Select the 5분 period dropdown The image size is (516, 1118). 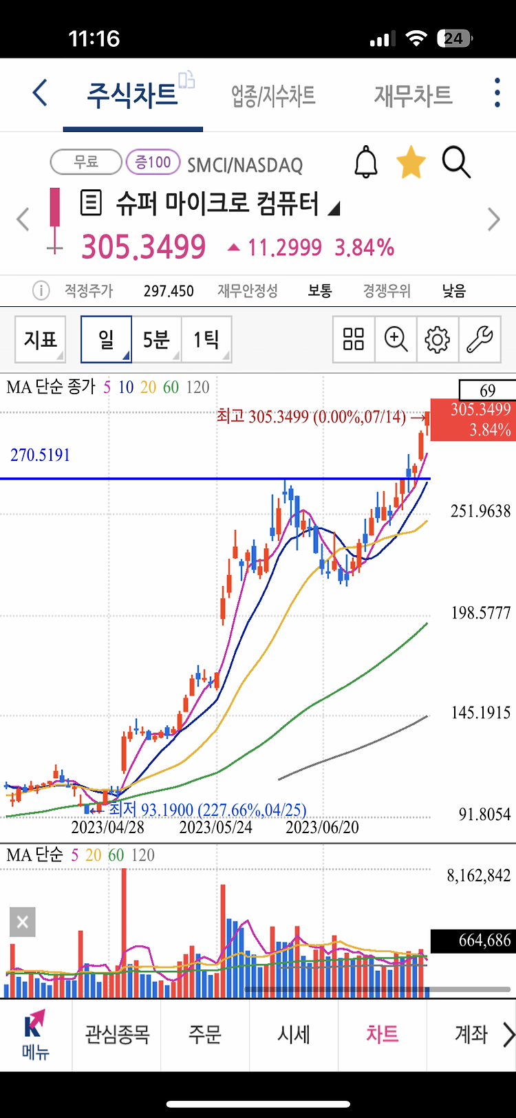pyautogui.click(x=156, y=339)
